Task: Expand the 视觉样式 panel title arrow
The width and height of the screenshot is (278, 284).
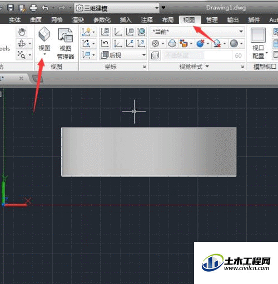Action: click(x=207, y=67)
